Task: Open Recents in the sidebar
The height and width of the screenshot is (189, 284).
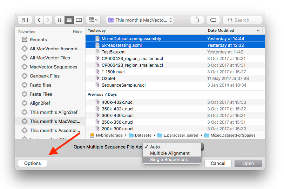Action: 38,40
